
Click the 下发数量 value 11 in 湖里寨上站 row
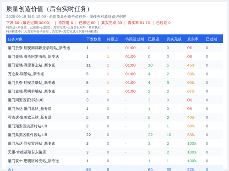point(88,65)
